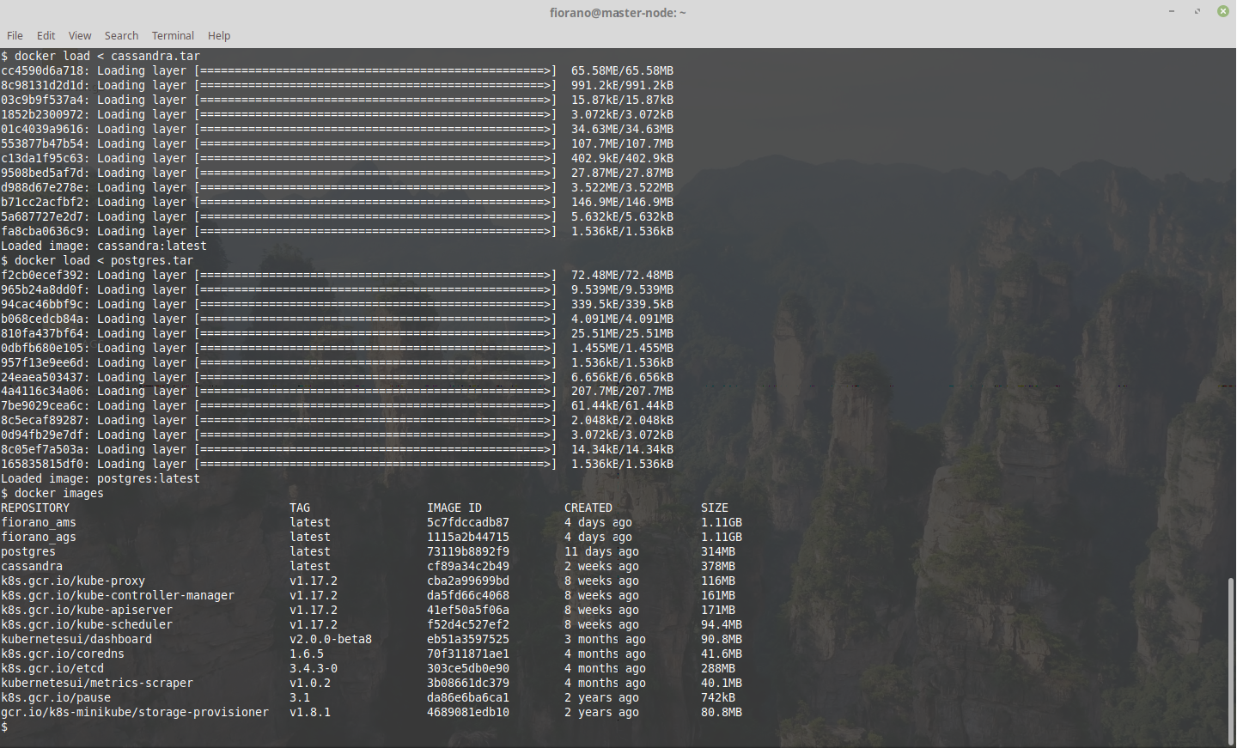Image resolution: width=1237 pixels, height=748 pixels.
Task: Click the k8s.gcr.io/kube-scheduler repository name
Action: point(87,624)
